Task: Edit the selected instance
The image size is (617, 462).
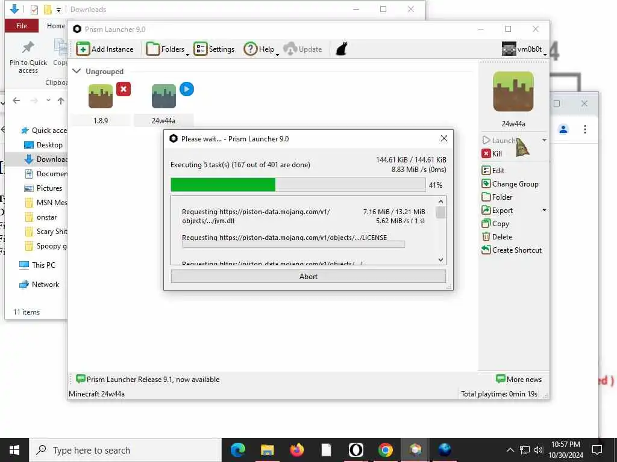Action: tap(493, 170)
